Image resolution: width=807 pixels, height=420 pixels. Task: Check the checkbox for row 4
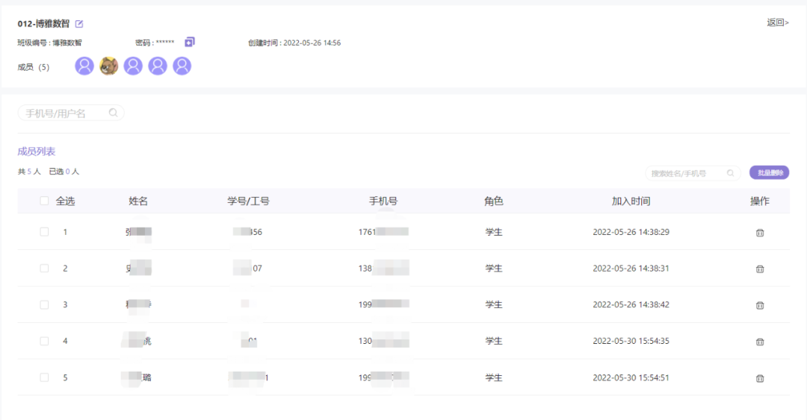44,341
